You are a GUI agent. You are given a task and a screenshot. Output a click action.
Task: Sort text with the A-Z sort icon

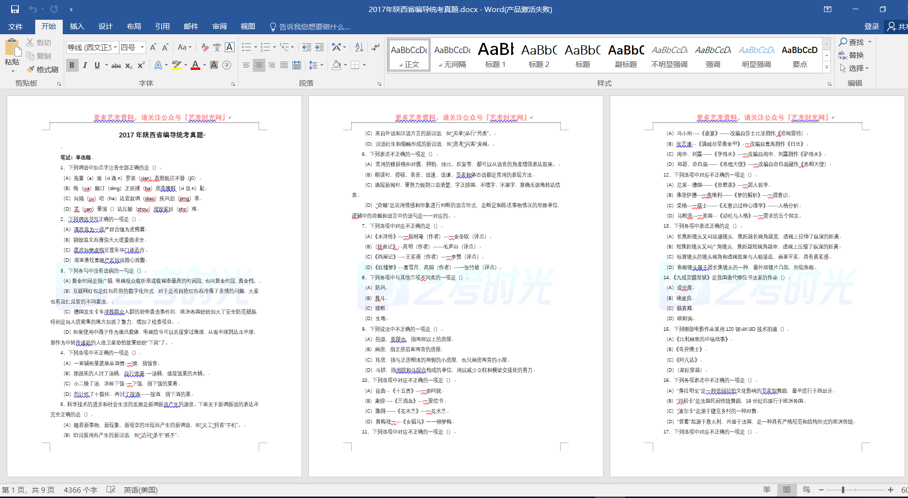pos(359,47)
